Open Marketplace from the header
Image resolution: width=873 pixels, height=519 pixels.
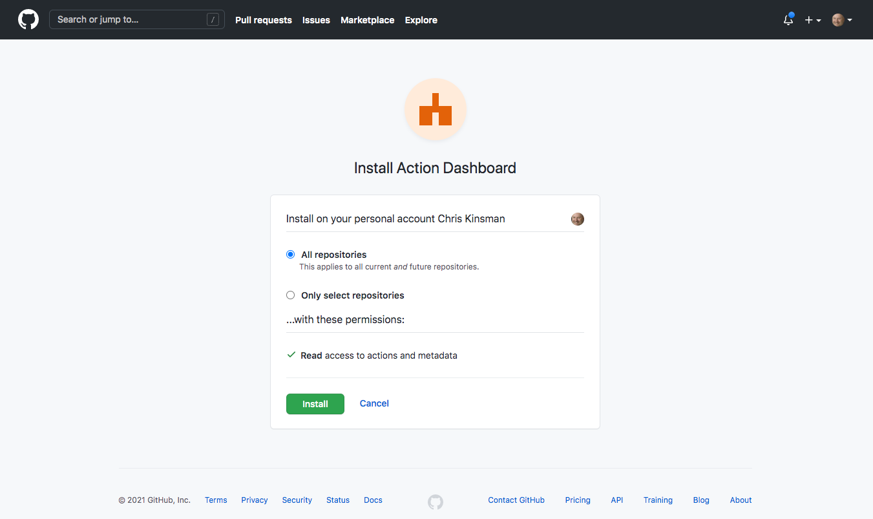coord(367,20)
